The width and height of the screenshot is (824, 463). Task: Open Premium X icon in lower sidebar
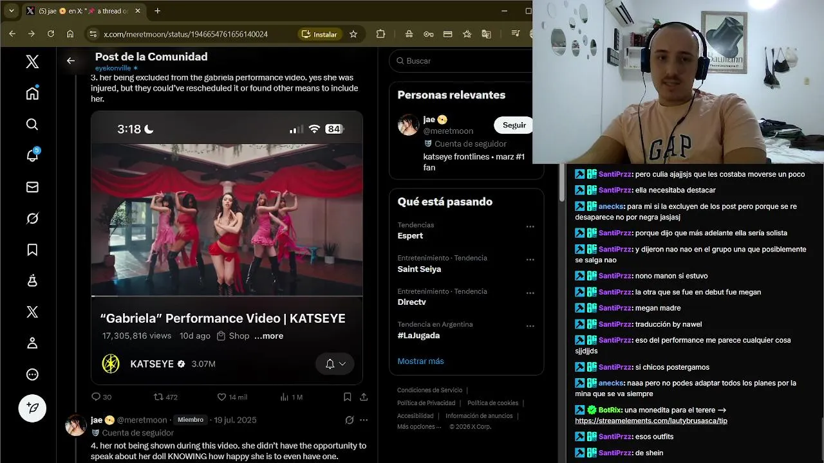point(32,312)
